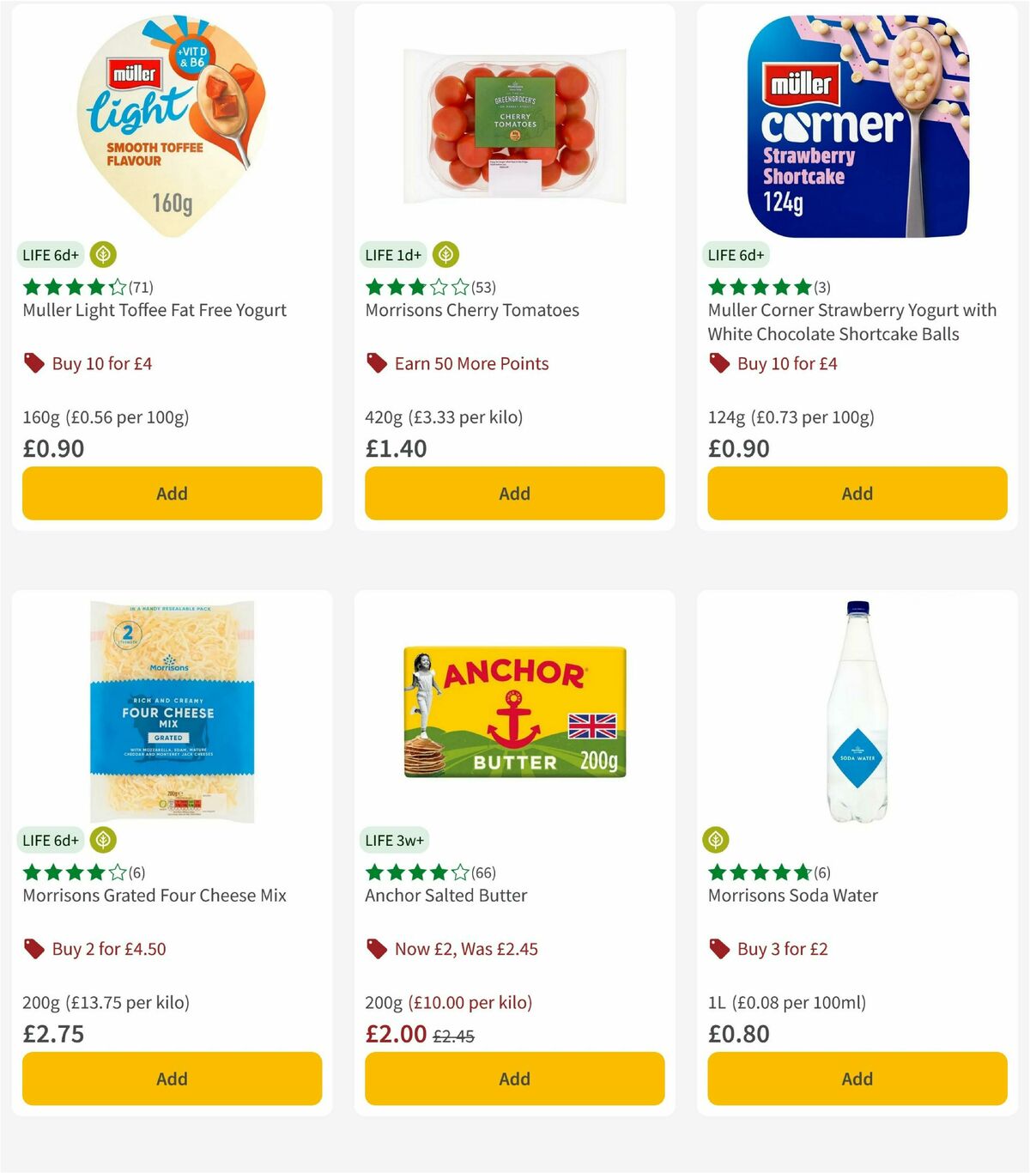Click the LIFE 3w+ badge on Anchor Butter
The image size is (1030, 1173).
click(x=394, y=840)
